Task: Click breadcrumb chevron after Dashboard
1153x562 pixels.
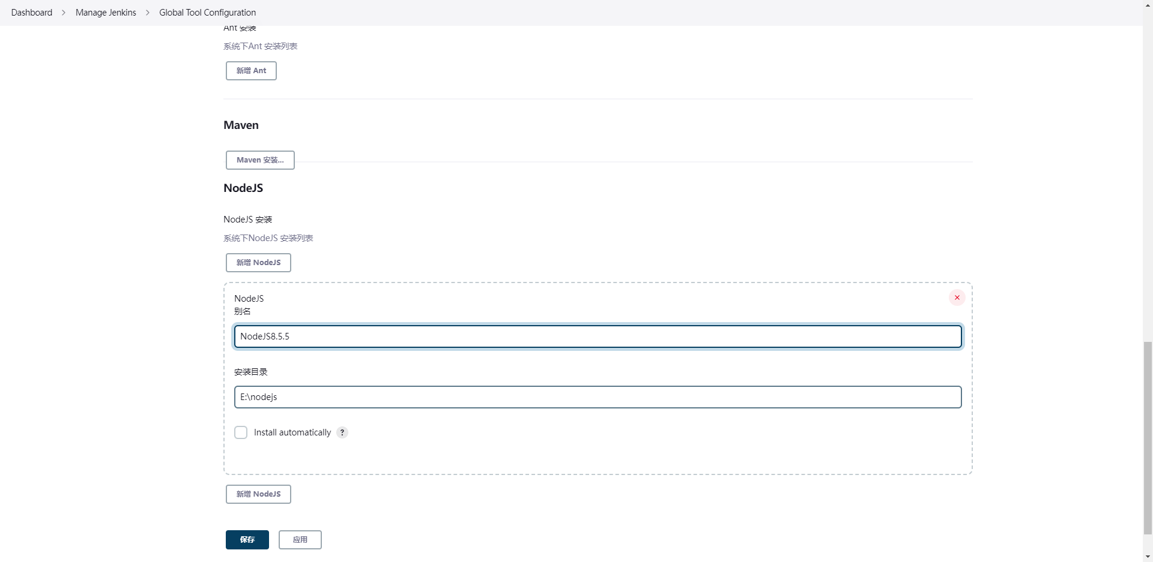Action: pyautogui.click(x=64, y=13)
